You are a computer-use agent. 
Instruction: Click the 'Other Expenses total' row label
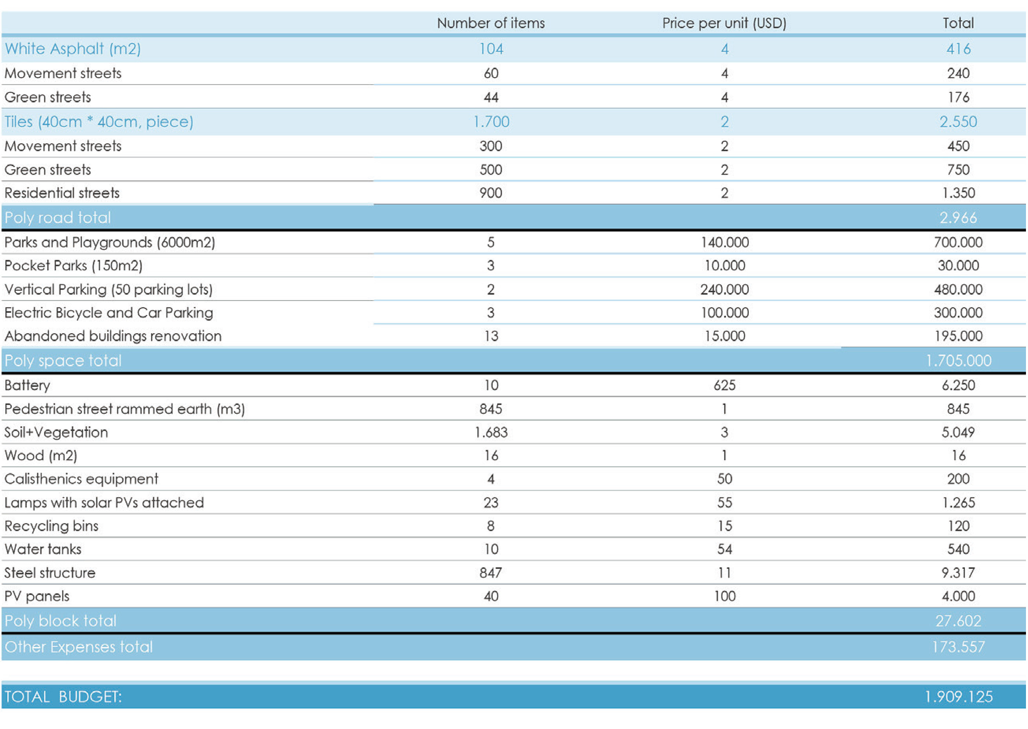pos(78,647)
